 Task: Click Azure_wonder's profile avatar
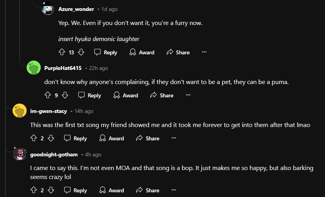click(48, 9)
